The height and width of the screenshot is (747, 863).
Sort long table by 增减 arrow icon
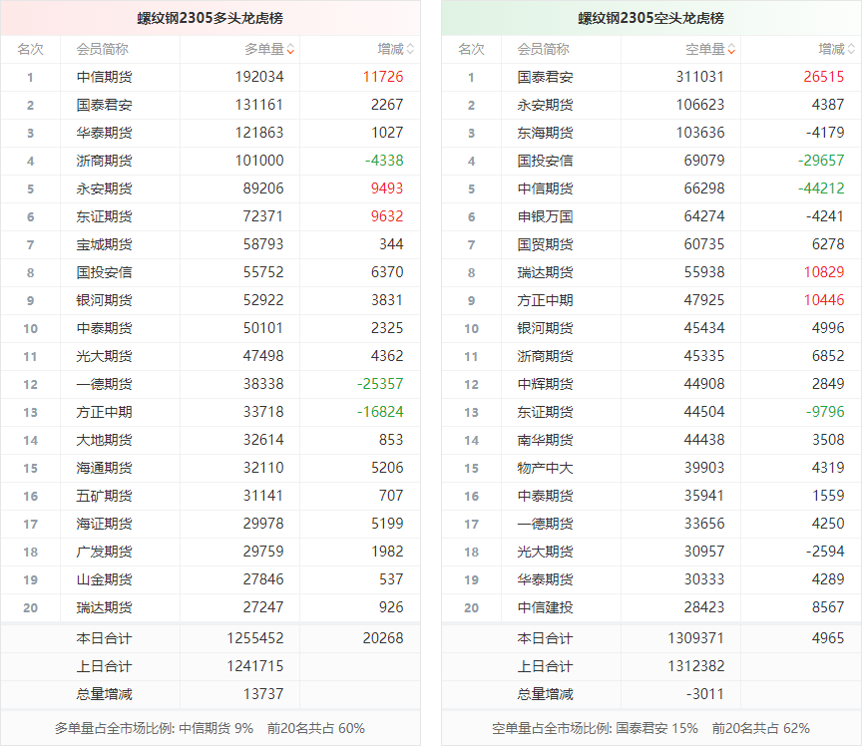coord(410,49)
